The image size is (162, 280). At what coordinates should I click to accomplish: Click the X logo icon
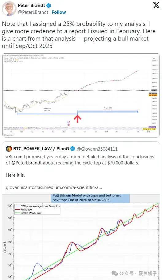156,5
